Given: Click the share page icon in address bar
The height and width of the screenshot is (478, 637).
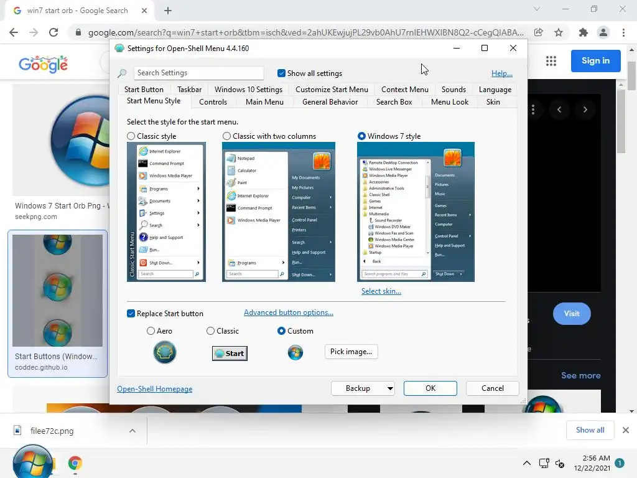Looking at the screenshot, I should pyautogui.click(x=539, y=32).
